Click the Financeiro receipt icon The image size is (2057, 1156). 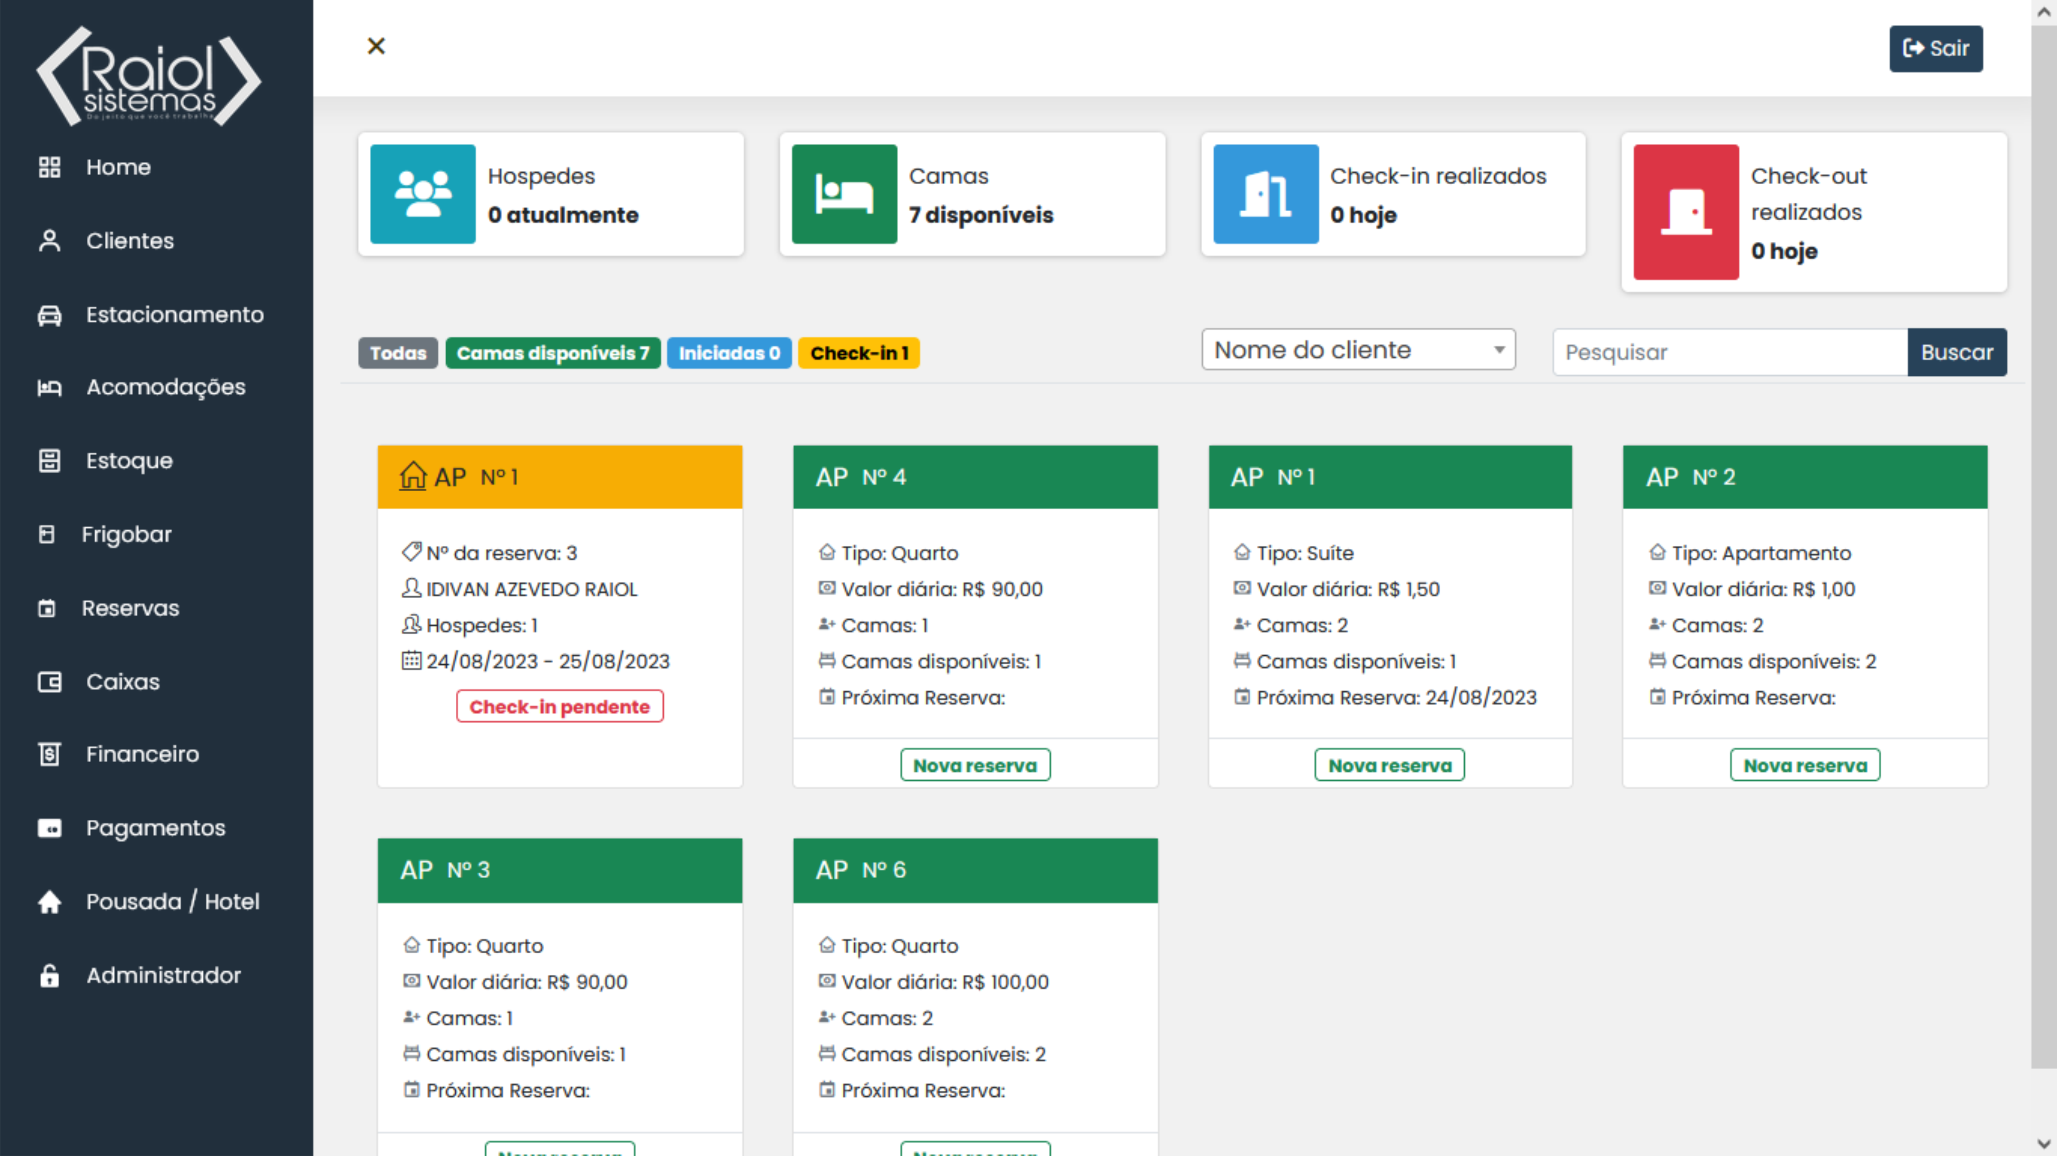pyautogui.click(x=50, y=754)
